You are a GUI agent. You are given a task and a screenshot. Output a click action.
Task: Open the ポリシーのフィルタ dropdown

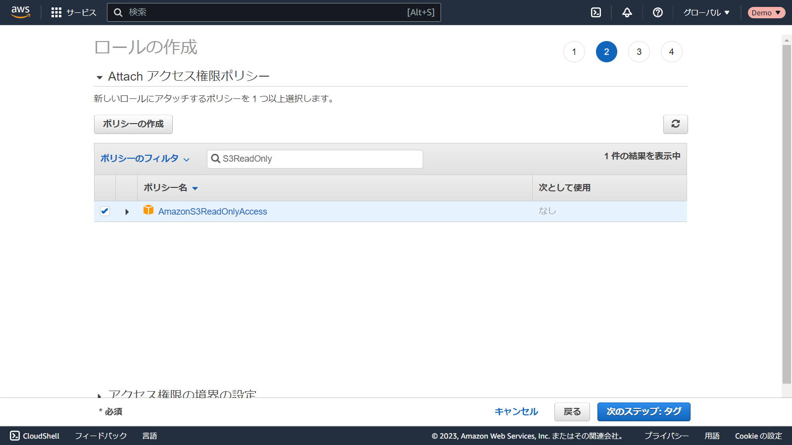coord(145,159)
